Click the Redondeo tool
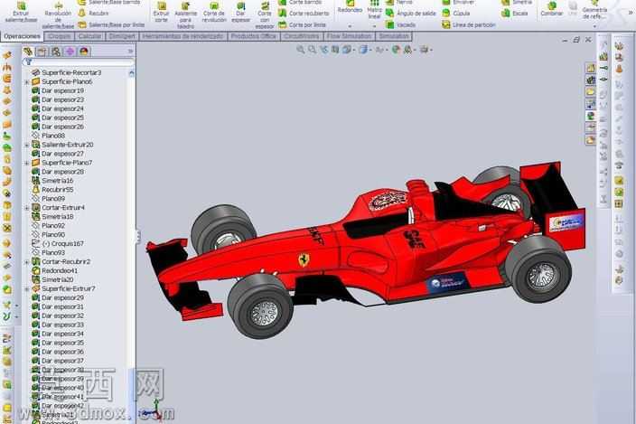This screenshot has width=636, height=424. point(350,8)
